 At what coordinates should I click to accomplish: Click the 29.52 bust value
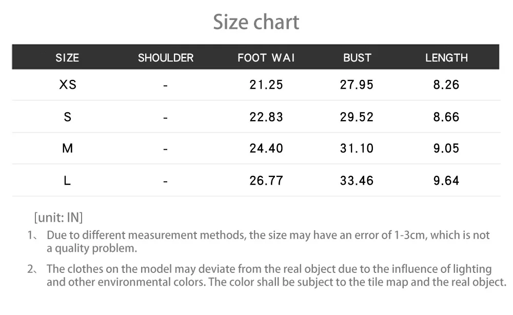[357, 117]
